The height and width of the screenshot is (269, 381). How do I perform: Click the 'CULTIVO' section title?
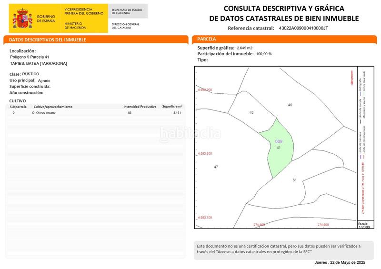(x=18, y=101)
